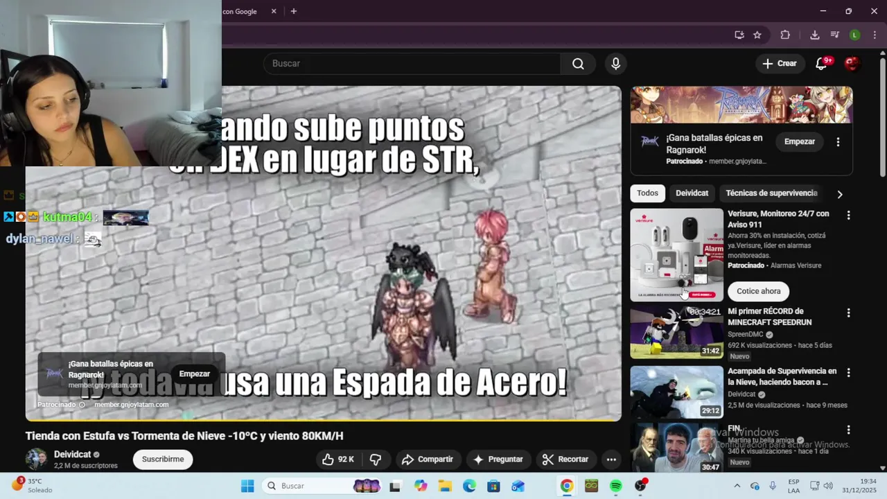
Task: Open options for Acampada de Supervivencia video
Action: [x=848, y=373]
